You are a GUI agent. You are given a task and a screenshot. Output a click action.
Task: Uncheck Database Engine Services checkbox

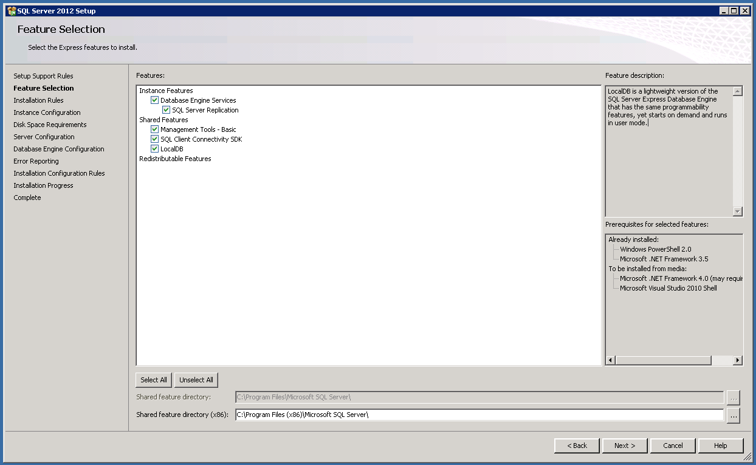(x=155, y=100)
